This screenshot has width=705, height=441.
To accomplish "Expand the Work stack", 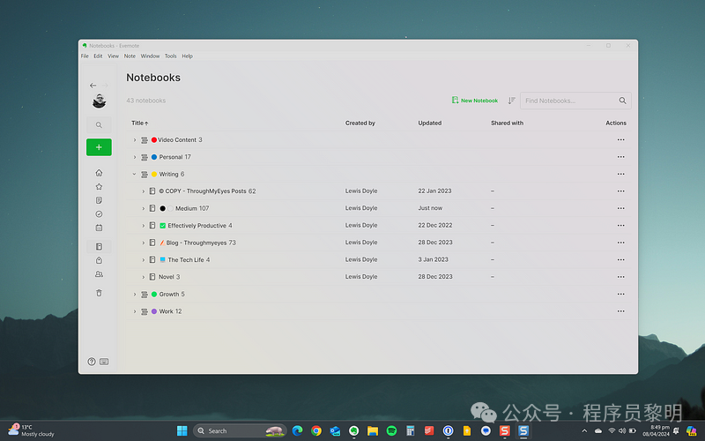I will click(x=135, y=311).
